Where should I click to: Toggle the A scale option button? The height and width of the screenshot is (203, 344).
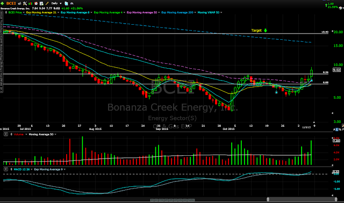334,129
